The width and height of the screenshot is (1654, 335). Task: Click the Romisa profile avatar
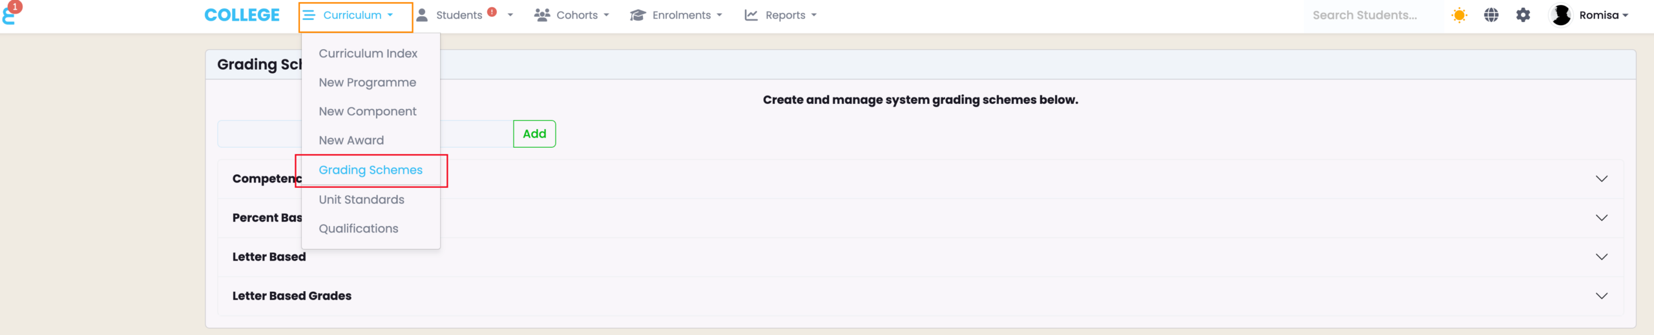pos(1561,15)
